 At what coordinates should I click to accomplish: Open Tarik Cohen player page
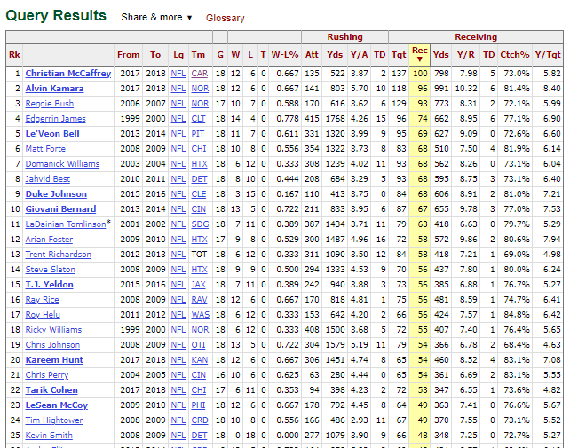51,389
